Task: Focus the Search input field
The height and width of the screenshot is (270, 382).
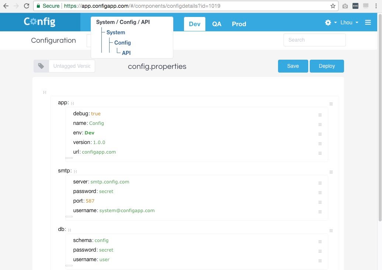Action: pyautogui.click(x=315, y=40)
